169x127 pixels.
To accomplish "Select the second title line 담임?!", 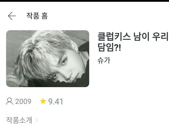I will click(x=109, y=47).
